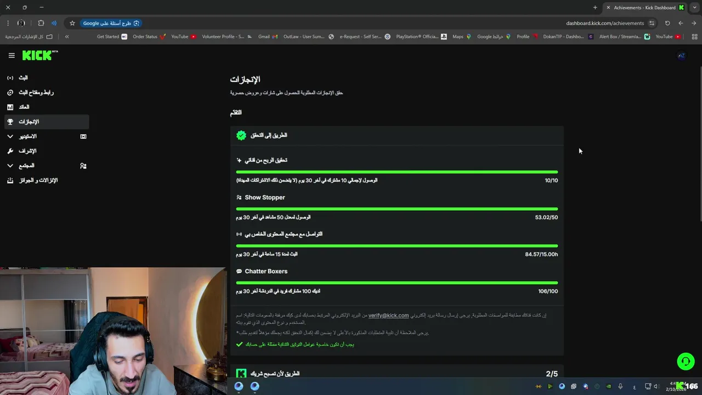Expand the الاستديو sidebar section chevron
The height and width of the screenshot is (395, 702).
[x=10, y=136]
